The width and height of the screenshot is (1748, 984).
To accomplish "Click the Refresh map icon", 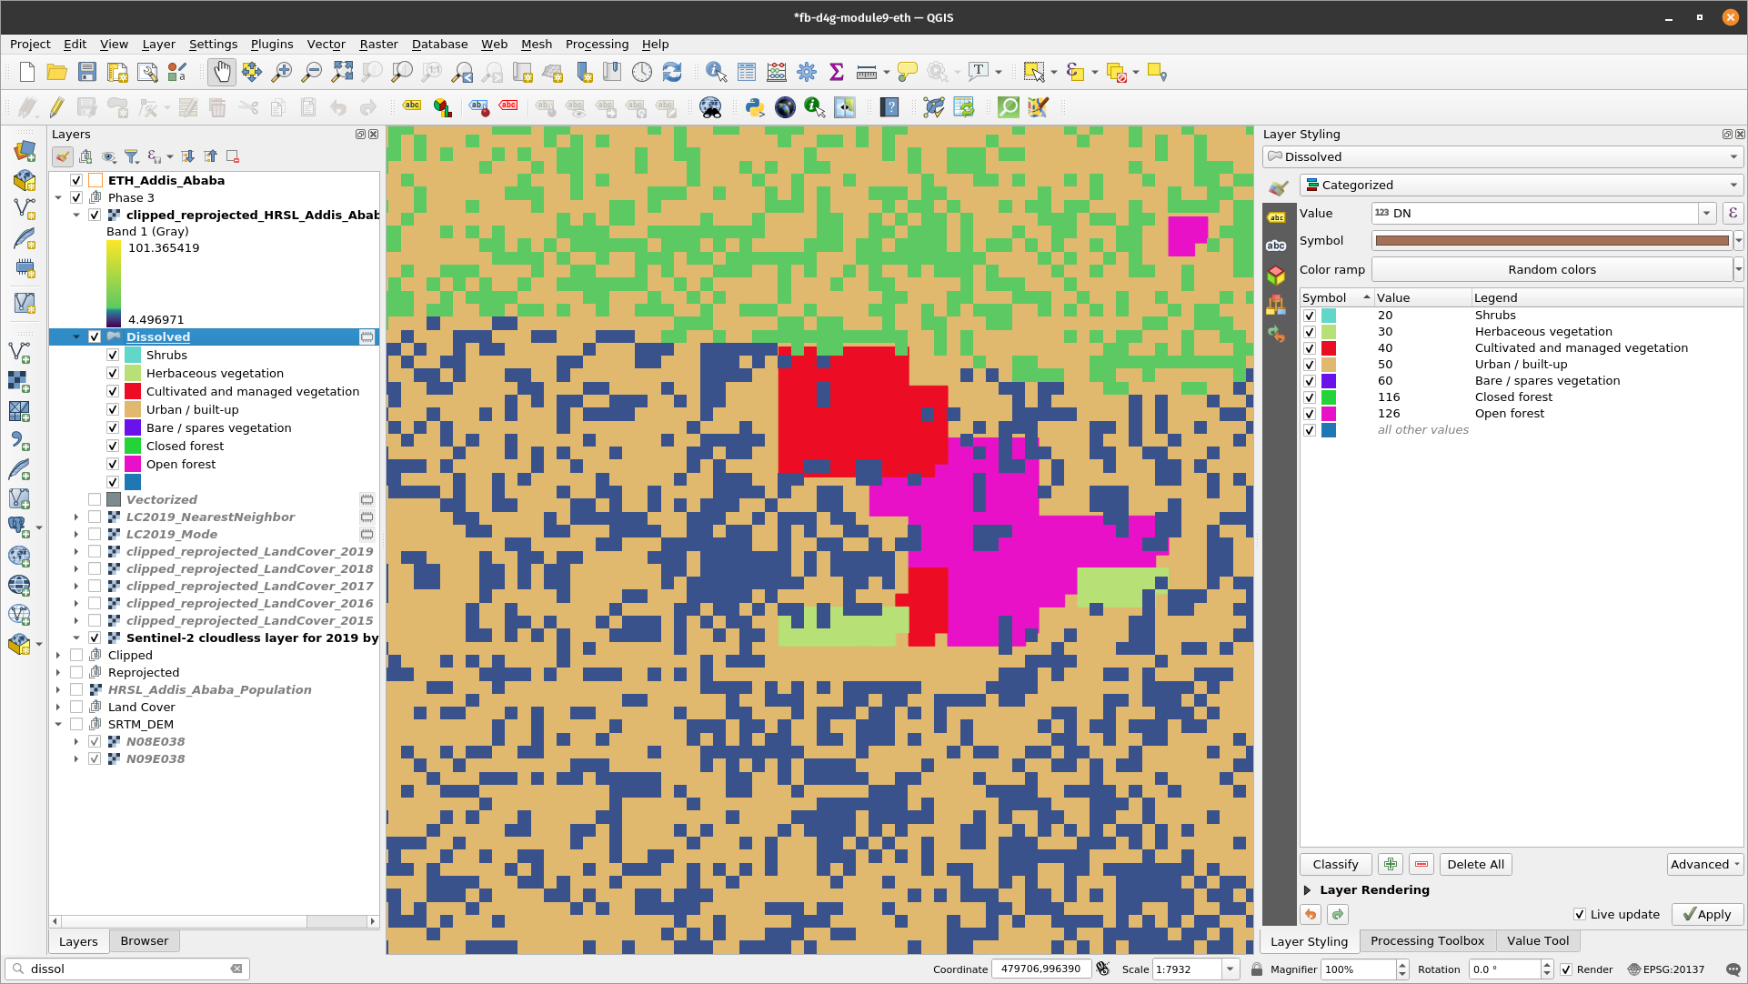I will tap(672, 72).
